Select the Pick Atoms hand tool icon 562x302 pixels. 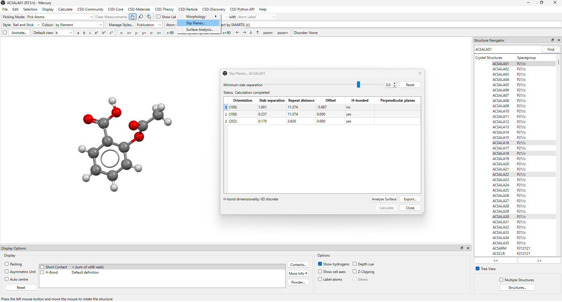[132, 17]
